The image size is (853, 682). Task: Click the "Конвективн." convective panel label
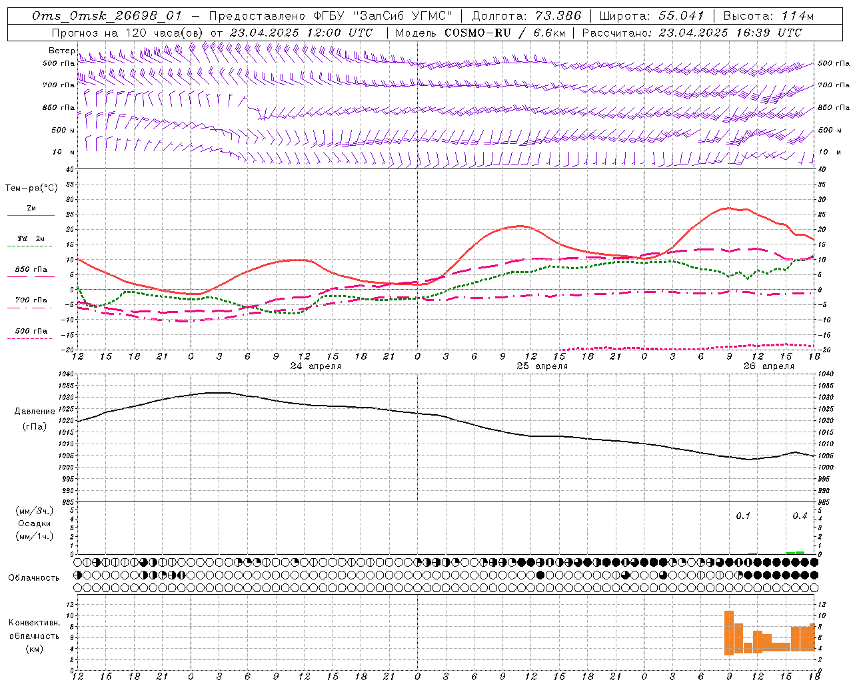[35, 622]
